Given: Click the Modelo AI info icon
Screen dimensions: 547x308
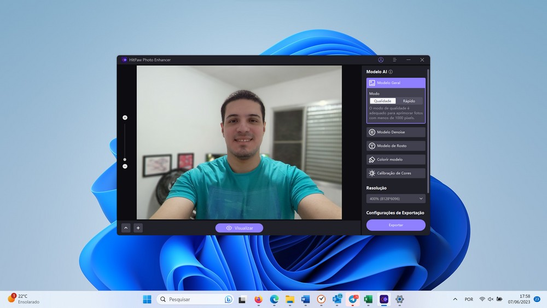Looking at the screenshot, I should click(391, 72).
